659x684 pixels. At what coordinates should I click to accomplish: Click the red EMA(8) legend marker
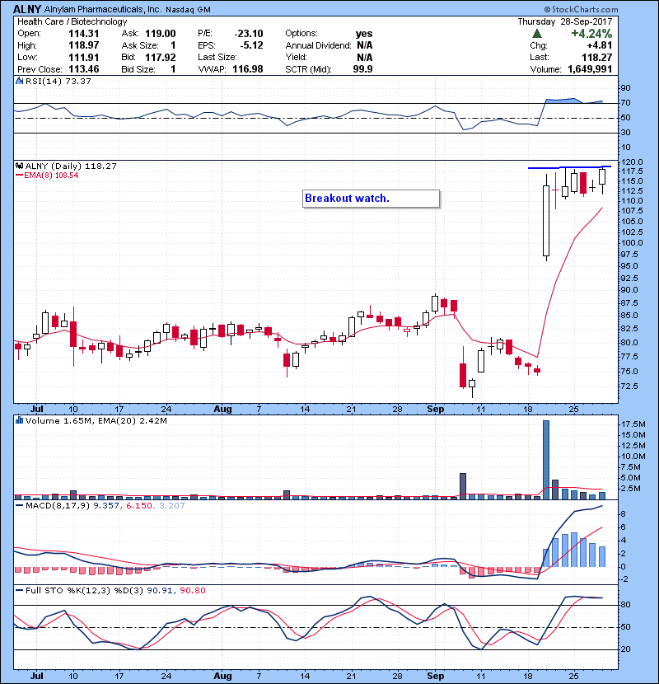click(20, 176)
